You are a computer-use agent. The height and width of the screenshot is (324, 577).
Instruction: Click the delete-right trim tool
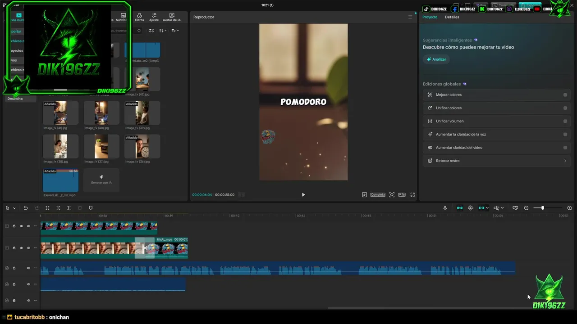click(69, 208)
